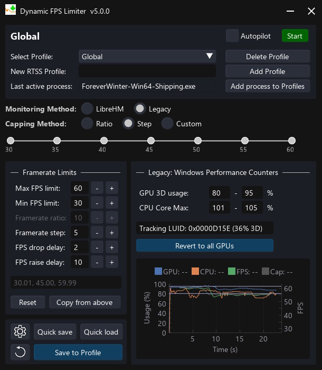
Task: Increase Min FPS limit with plus
Action: tap(112, 203)
